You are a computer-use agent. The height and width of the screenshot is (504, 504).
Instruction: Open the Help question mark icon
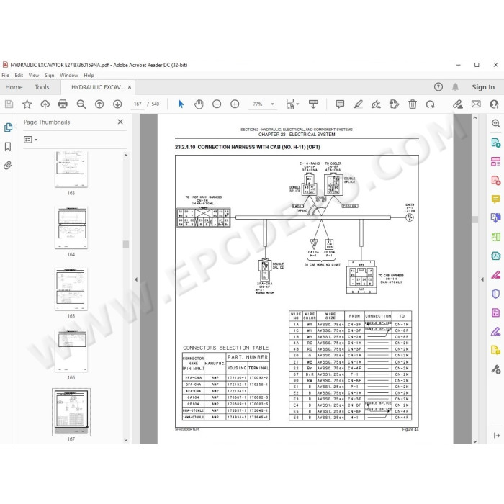point(438,87)
